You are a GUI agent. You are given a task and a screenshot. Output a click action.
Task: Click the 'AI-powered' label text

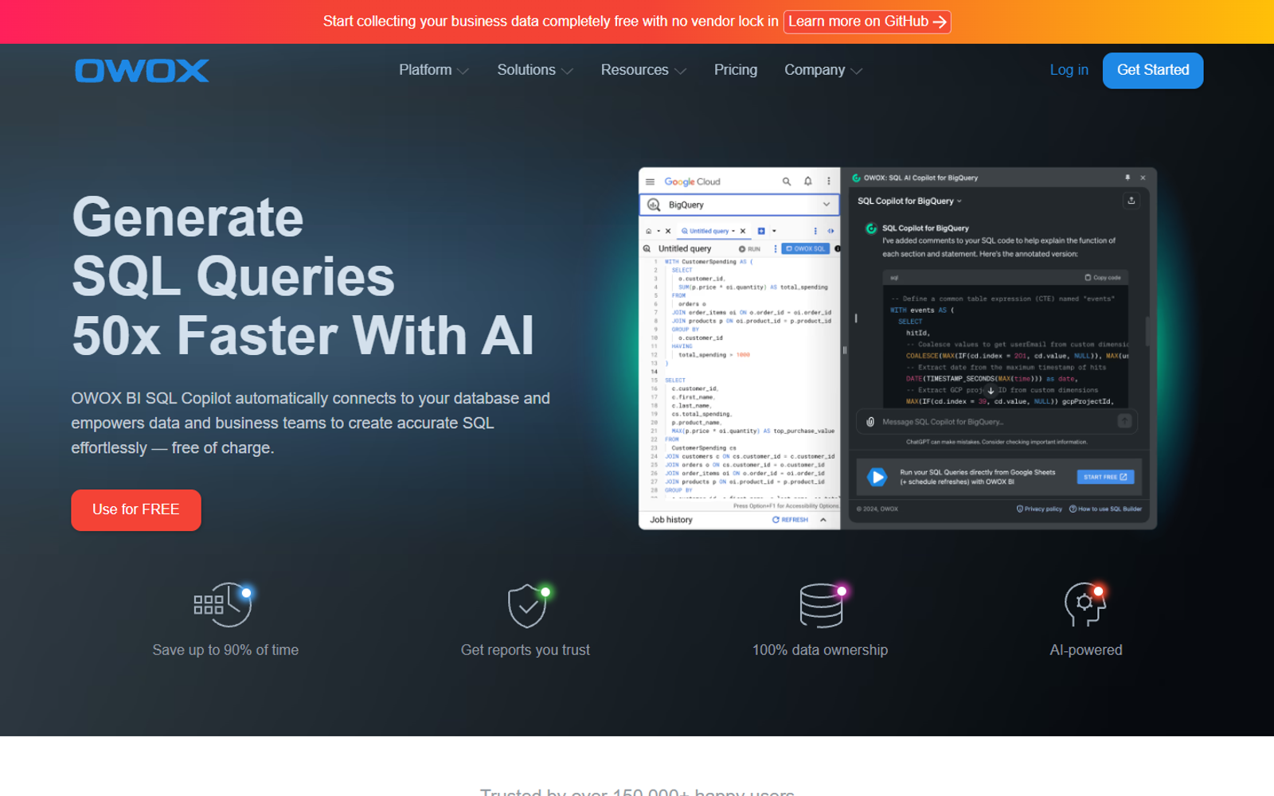pos(1086,650)
